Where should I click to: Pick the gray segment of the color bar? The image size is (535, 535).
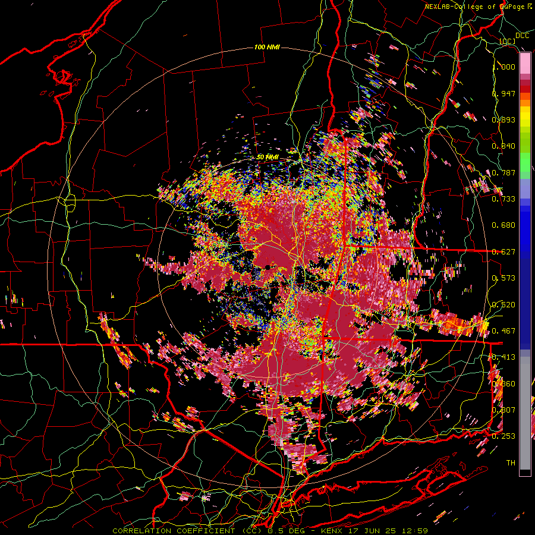click(525, 413)
